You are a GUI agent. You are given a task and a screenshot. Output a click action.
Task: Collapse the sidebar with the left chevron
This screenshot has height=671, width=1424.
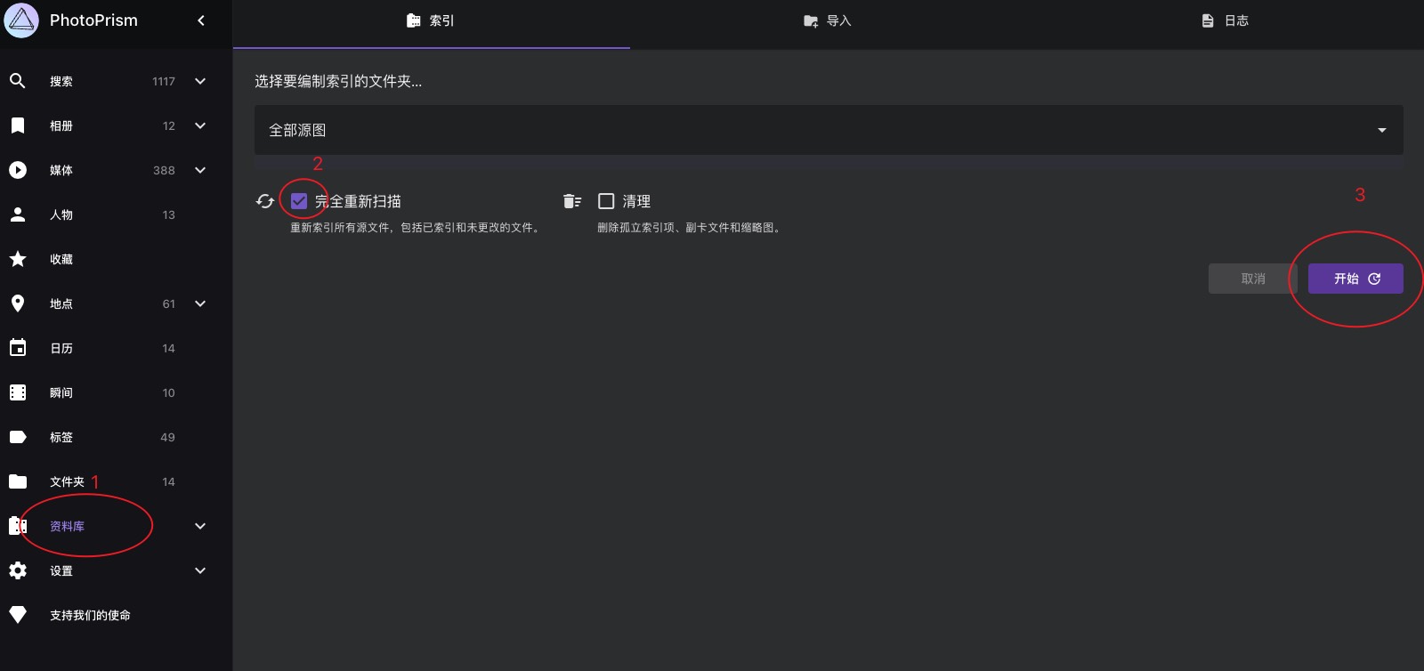click(x=201, y=20)
